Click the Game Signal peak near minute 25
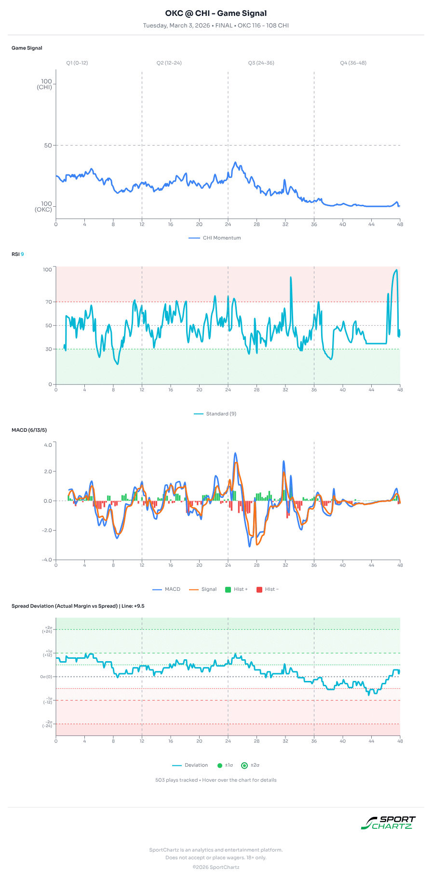 point(235,162)
